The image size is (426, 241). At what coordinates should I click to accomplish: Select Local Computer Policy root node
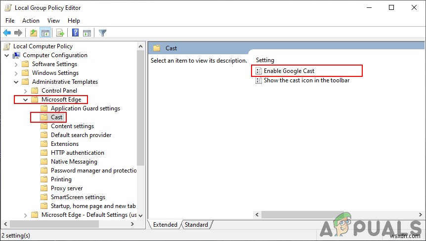43,46
